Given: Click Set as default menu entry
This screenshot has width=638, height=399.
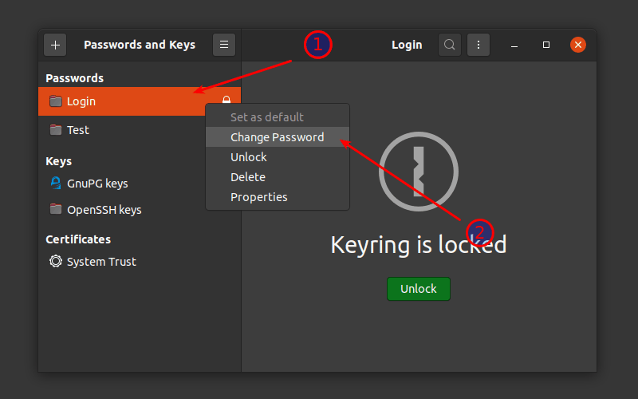Looking at the screenshot, I should click(266, 117).
